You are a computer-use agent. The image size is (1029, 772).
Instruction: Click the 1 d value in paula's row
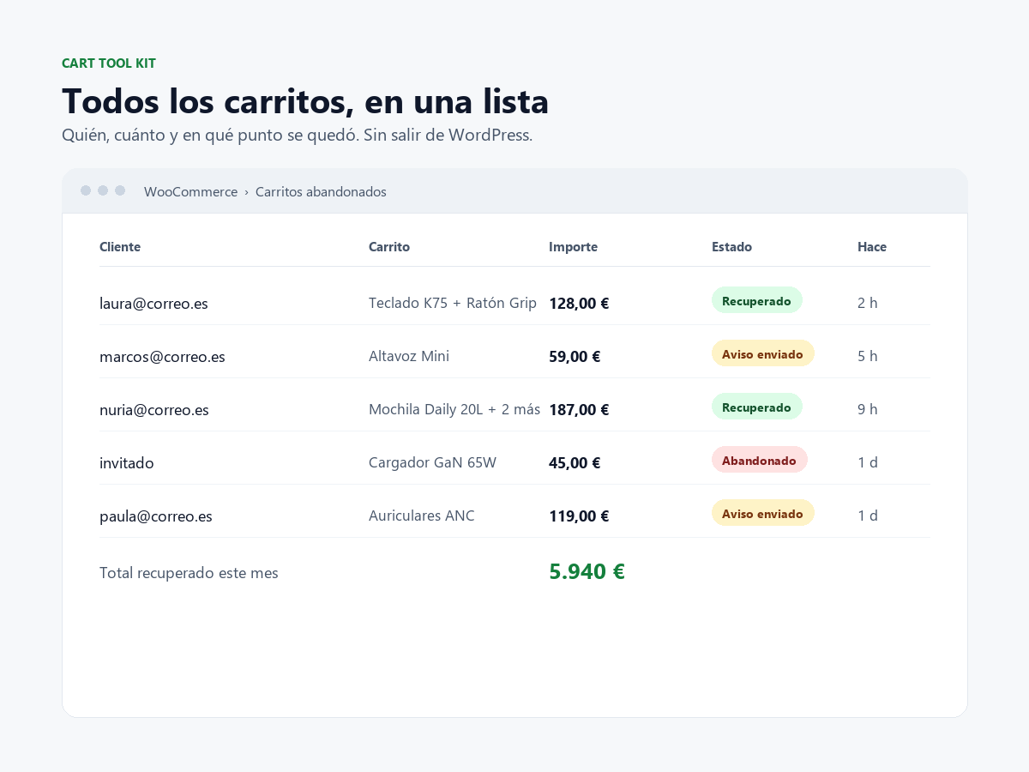(x=868, y=516)
